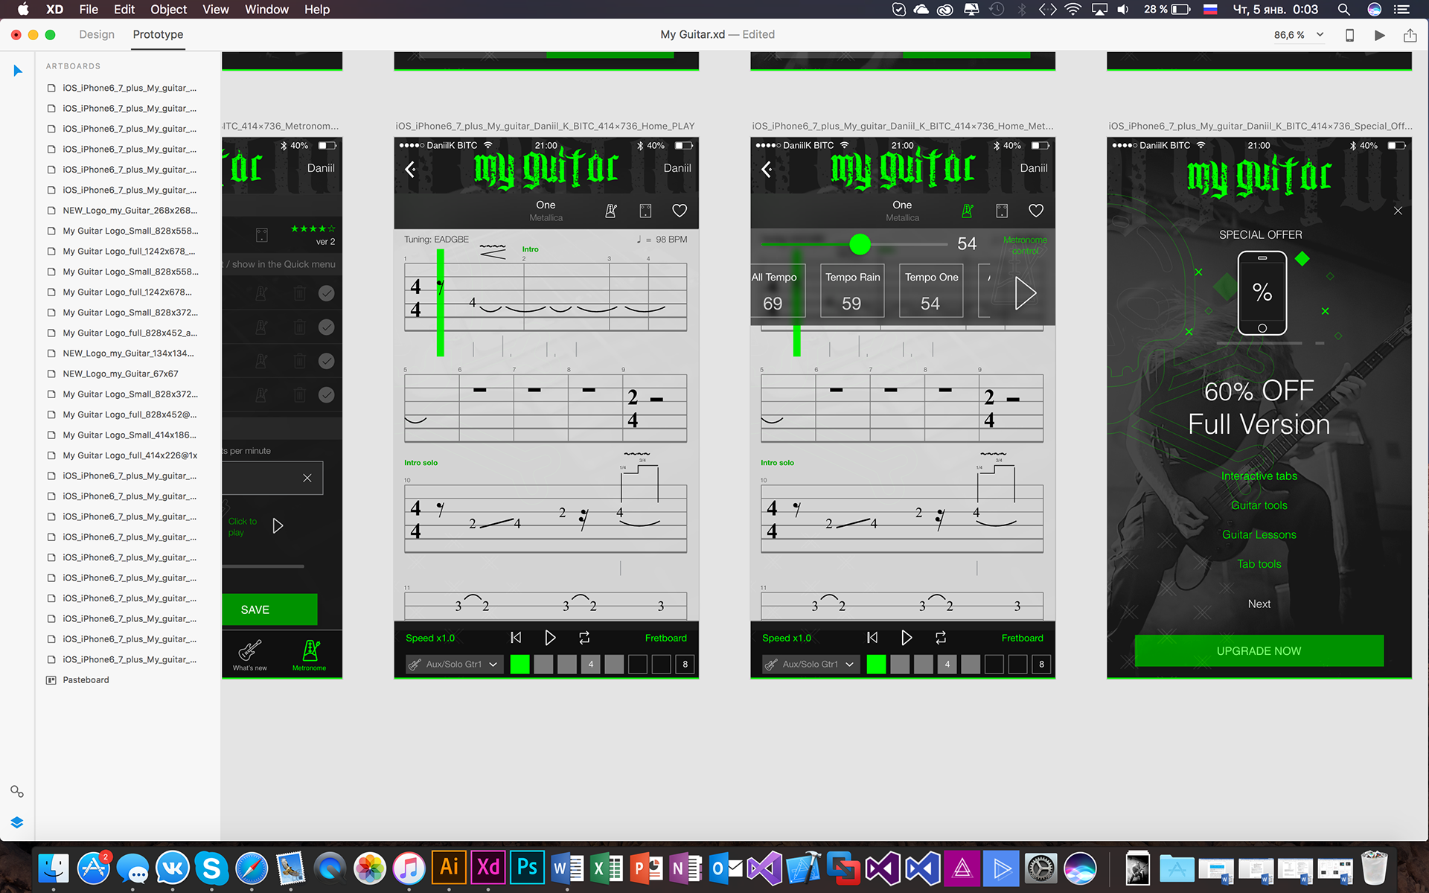1429x893 pixels.
Task: Toggle second checkmark circle in Metronome list
Action: click(326, 327)
